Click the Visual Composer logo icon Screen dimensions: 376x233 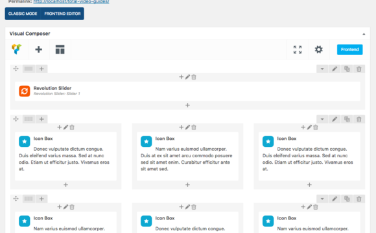pos(17,49)
